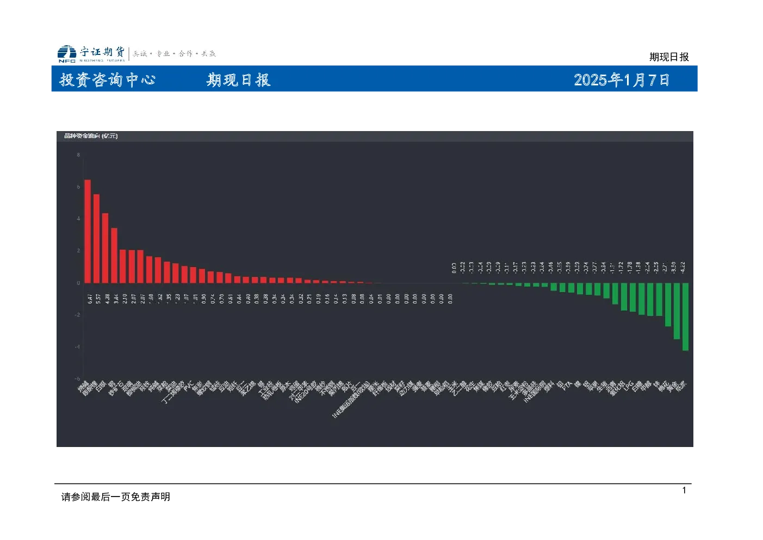
Task: Click the PVC axis label
Action: point(188,386)
